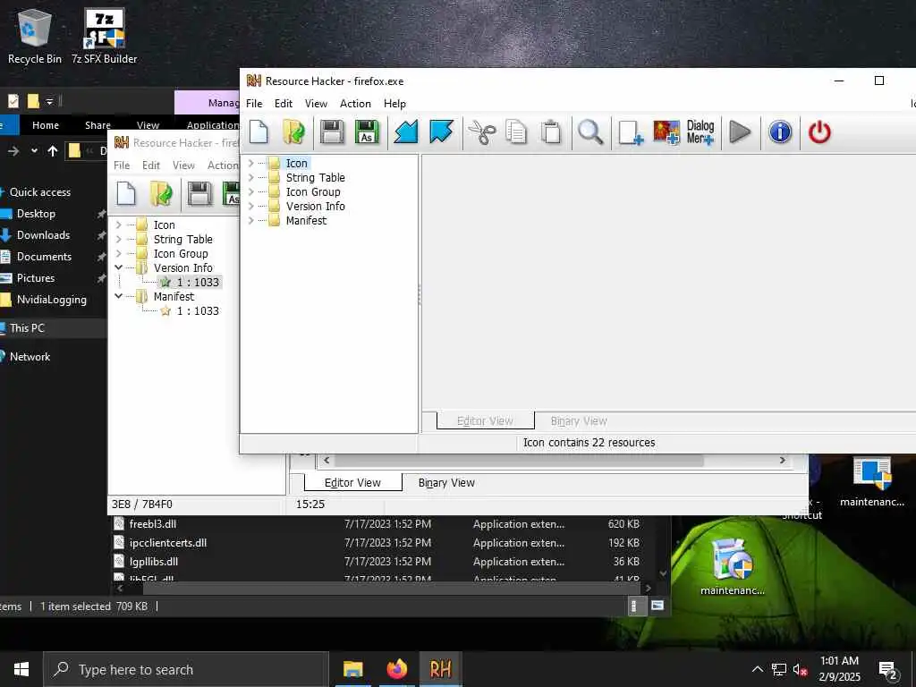Click Add new resource icon
Image resolution: width=916 pixels, height=687 pixels.
click(x=631, y=132)
